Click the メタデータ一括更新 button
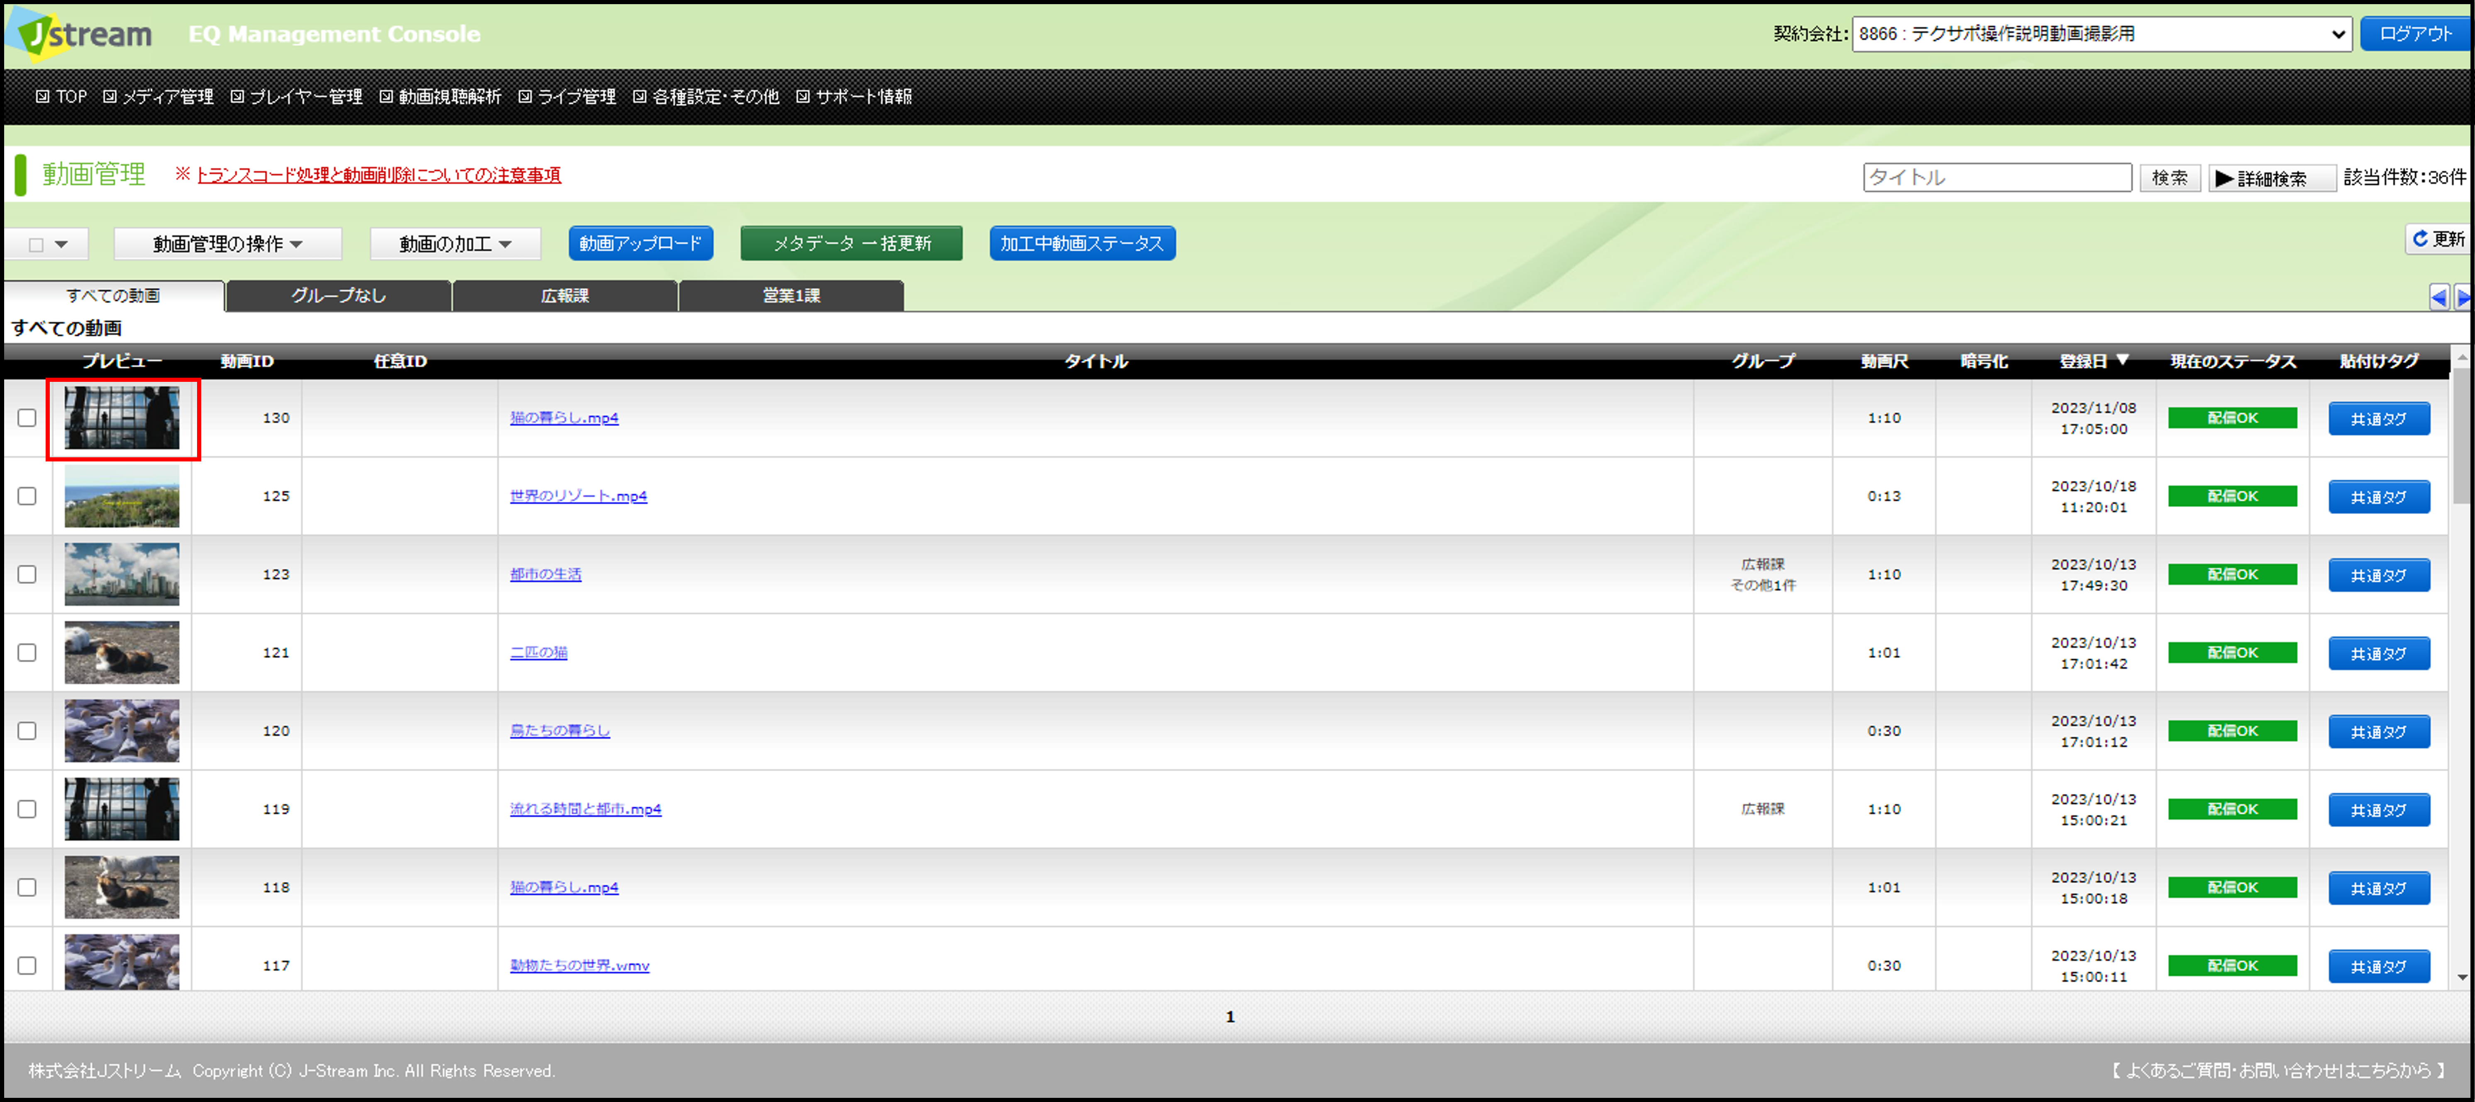Image resolution: width=2475 pixels, height=1102 pixels. point(851,244)
